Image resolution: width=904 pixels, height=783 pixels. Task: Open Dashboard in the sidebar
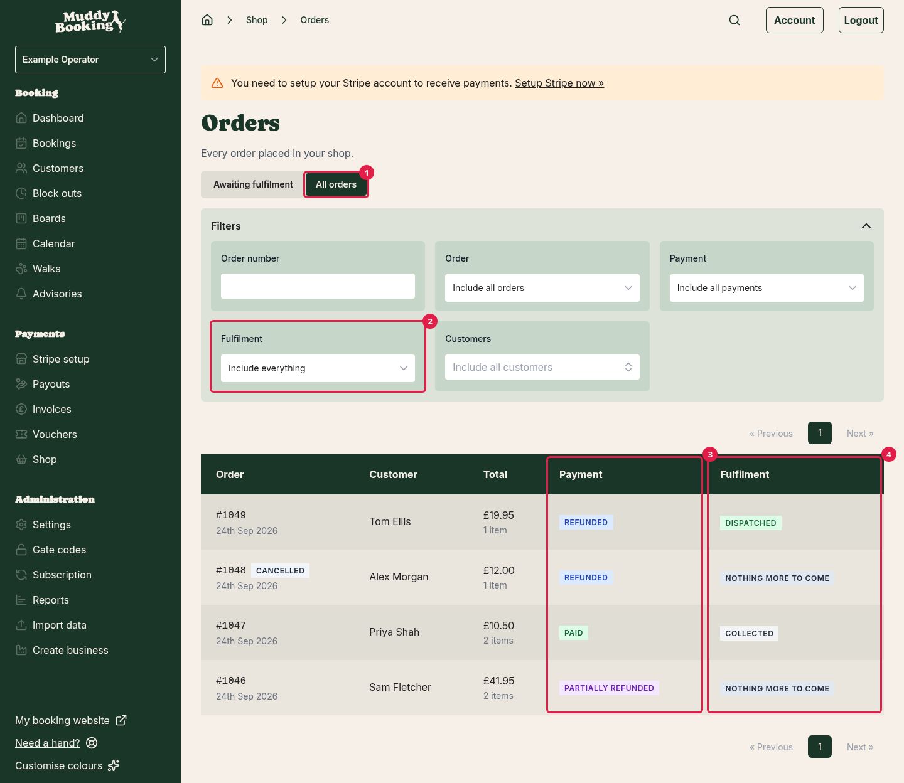pos(58,118)
